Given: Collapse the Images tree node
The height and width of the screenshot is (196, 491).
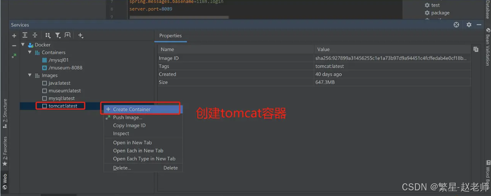Looking at the screenshot, I should [30, 75].
